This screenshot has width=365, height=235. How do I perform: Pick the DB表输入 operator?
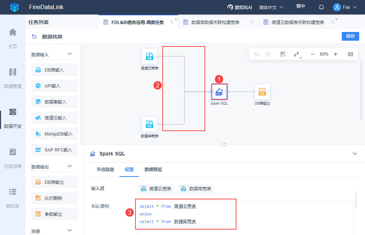tap(54, 70)
